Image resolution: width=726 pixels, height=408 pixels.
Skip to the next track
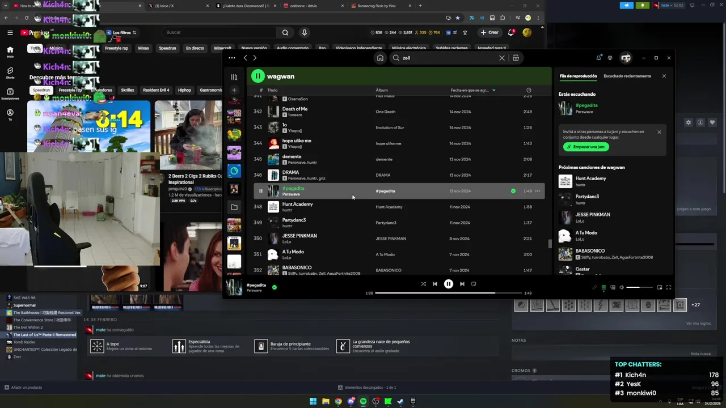pyautogui.click(x=462, y=284)
